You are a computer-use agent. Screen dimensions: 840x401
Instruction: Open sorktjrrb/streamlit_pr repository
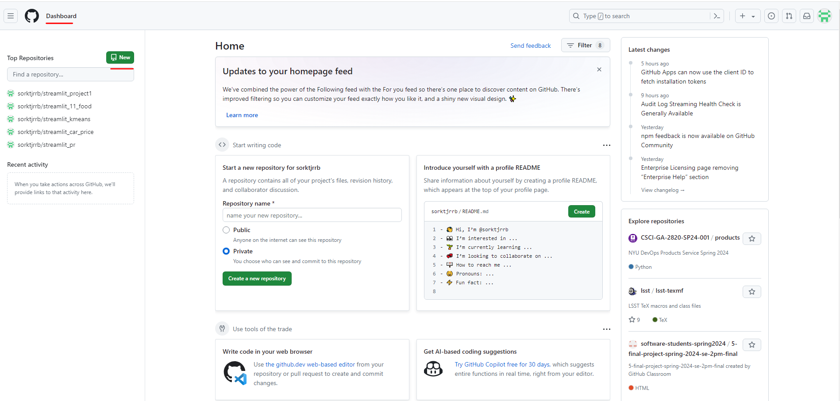(46, 145)
